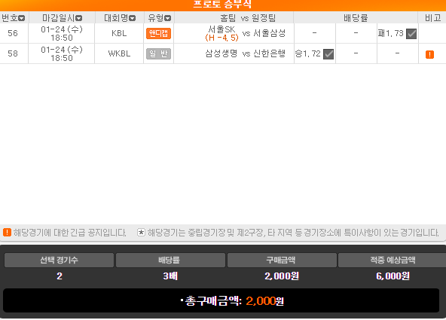Click 핸디캡 badge on game 56
Viewport: 446px width, 320px height.
coord(158,34)
